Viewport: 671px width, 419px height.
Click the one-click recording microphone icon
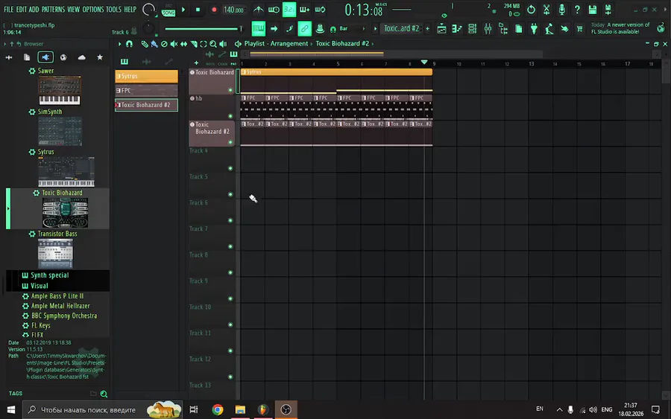[x=562, y=10]
